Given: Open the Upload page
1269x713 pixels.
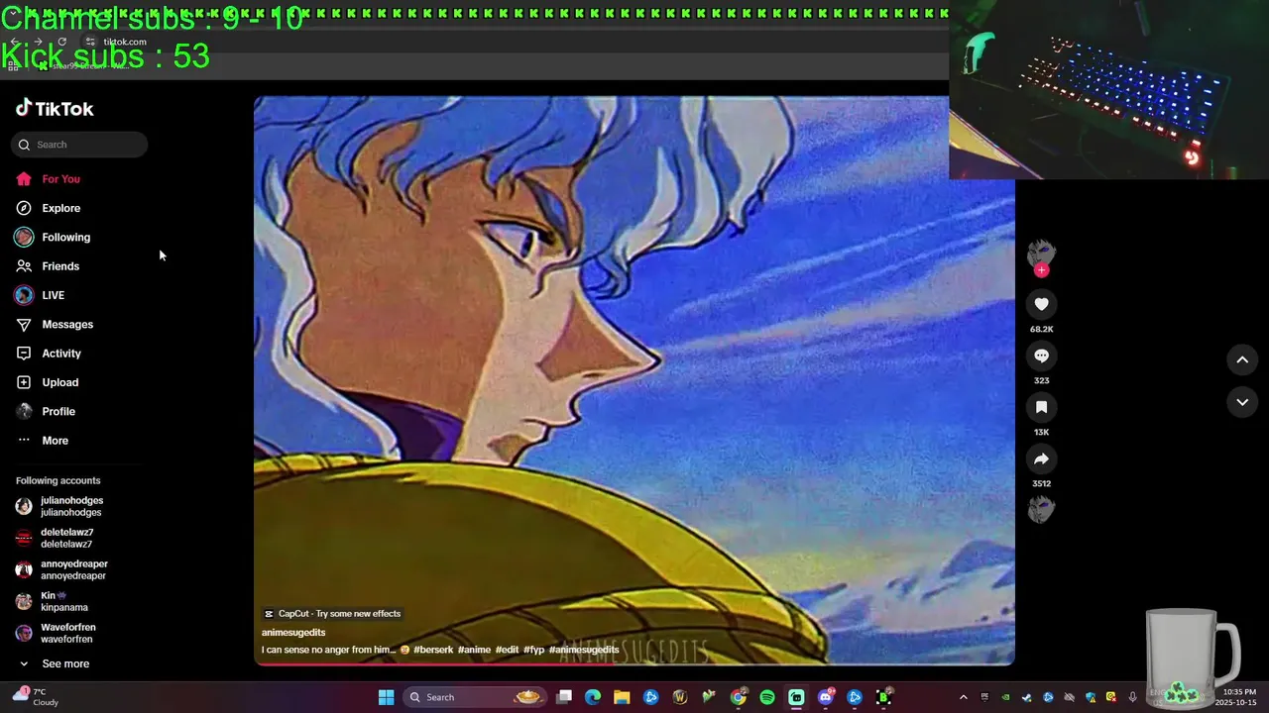Looking at the screenshot, I should pyautogui.click(x=47, y=382).
